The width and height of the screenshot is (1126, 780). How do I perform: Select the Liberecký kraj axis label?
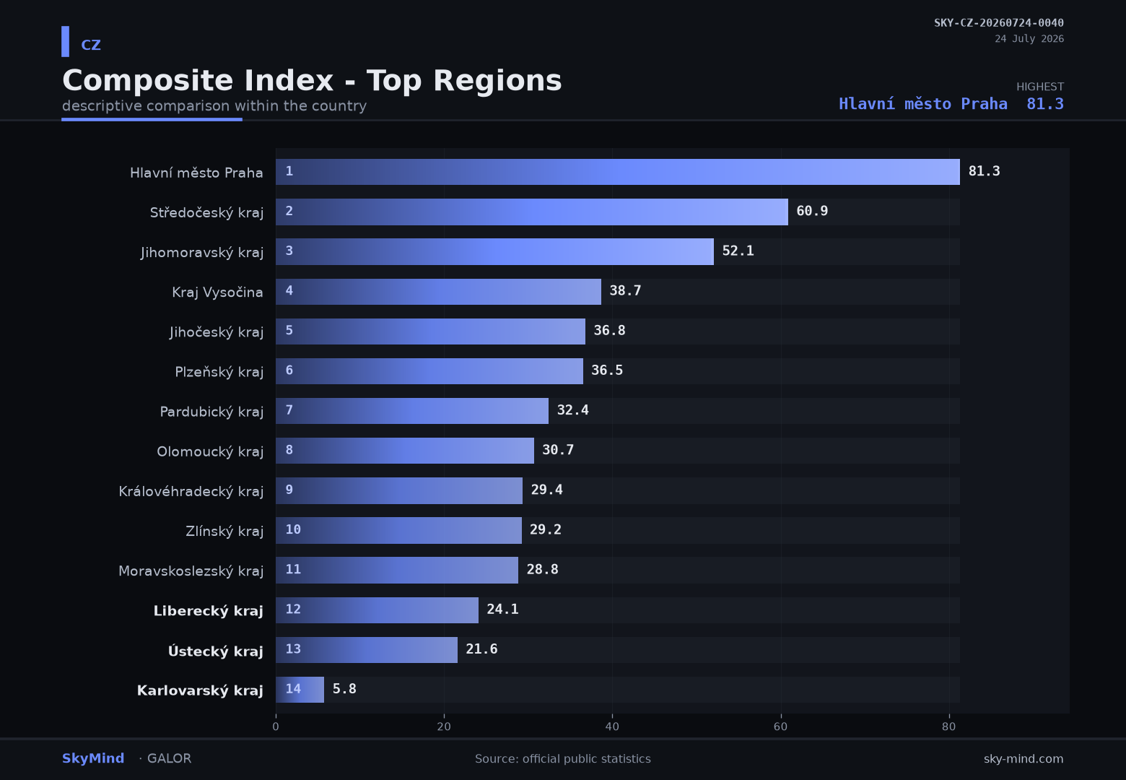click(209, 610)
